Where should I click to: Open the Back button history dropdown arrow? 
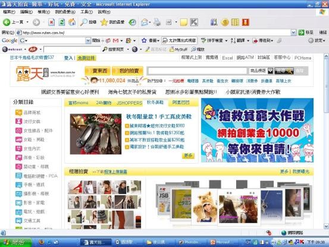click(27, 22)
